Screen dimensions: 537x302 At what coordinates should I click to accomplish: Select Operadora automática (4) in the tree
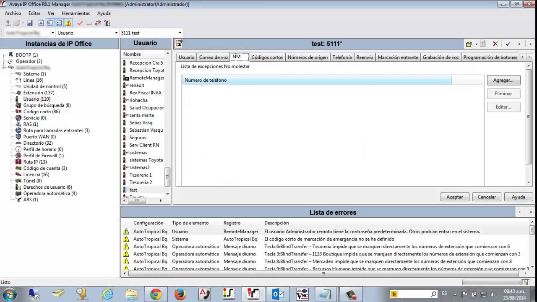tap(50, 193)
